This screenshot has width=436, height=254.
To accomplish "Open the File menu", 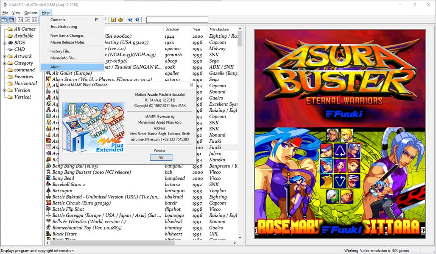I will [x=5, y=13].
